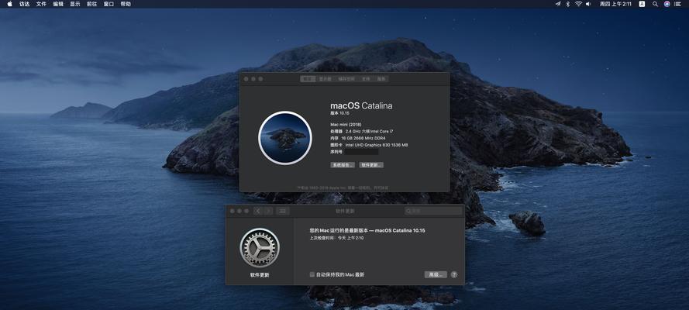This screenshot has height=310, width=689.
Task: Click the clock showing 周四 上午 2:11
Action: click(x=615, y=4)
